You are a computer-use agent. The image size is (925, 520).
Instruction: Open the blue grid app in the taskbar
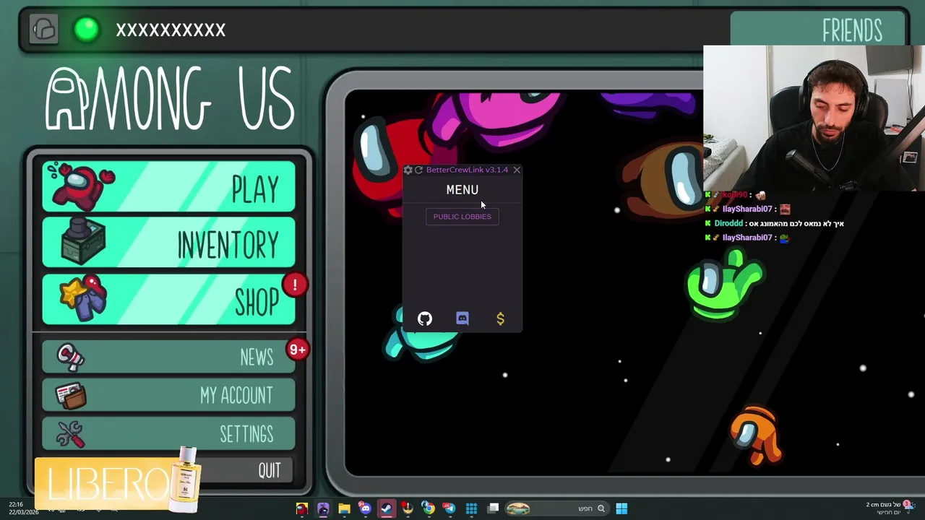tap(471, 508)
